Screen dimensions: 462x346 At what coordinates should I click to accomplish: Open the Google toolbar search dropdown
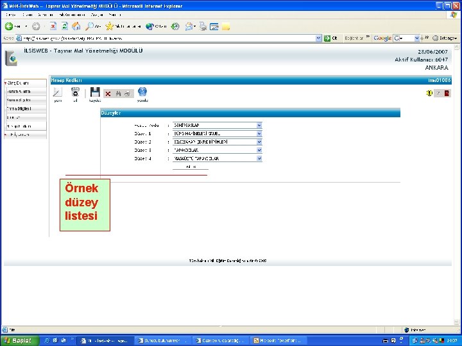[x=416, y=38]
